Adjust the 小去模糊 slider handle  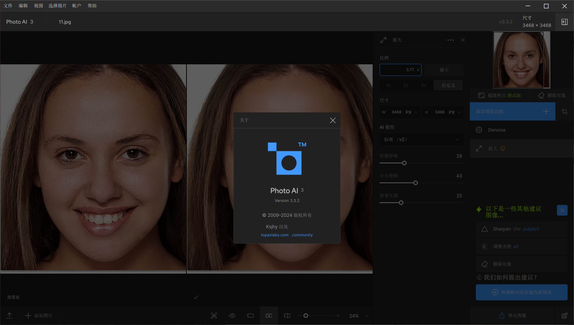(x=415, y=183)
